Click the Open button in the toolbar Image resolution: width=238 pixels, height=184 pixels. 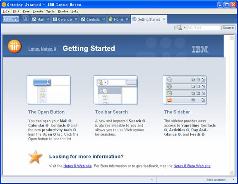pos(11,19)
